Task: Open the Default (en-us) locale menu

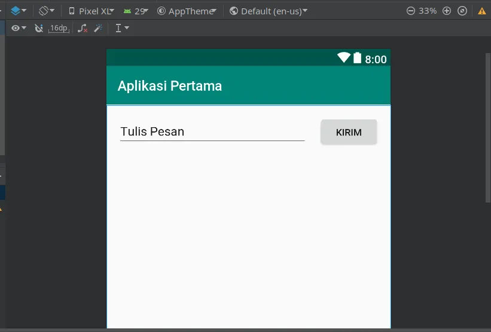Action: tap(268, 11)
